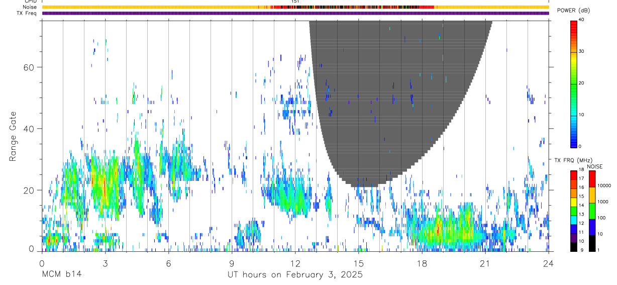This screenshot has width=617, height=285.
Task: Select yellow 14–15 MHz TX frequency swatch
Action: (x=573, y=202)
